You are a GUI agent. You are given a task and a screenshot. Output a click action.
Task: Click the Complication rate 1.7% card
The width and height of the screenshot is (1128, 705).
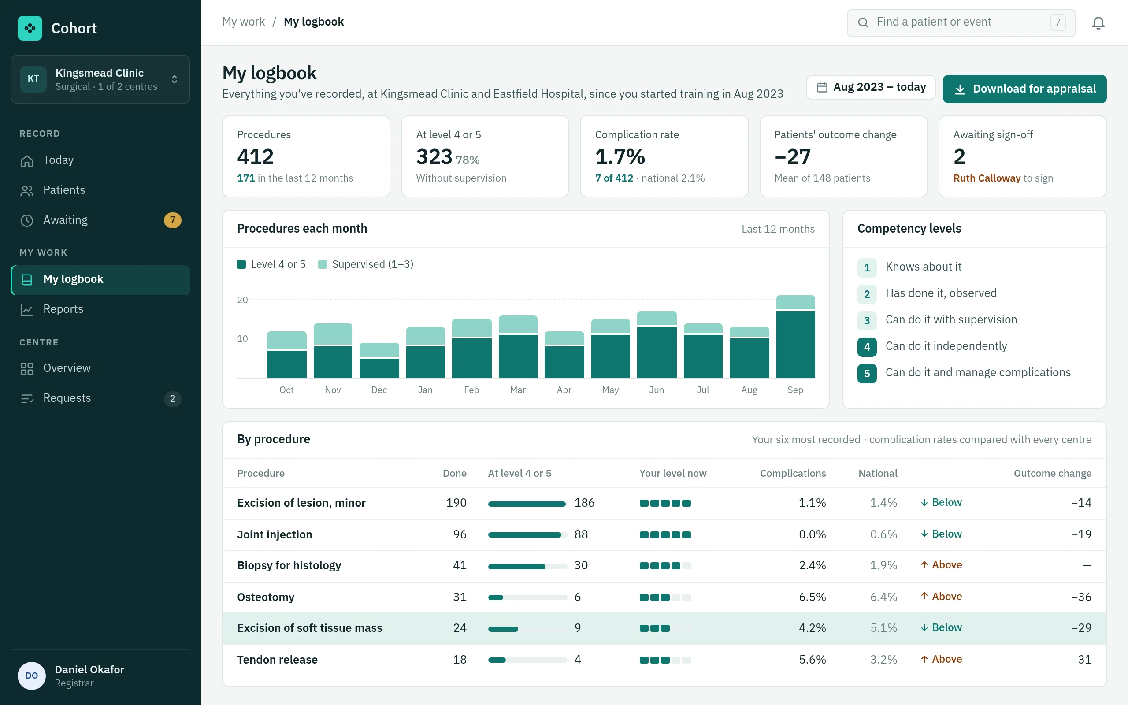pos(664,157)
